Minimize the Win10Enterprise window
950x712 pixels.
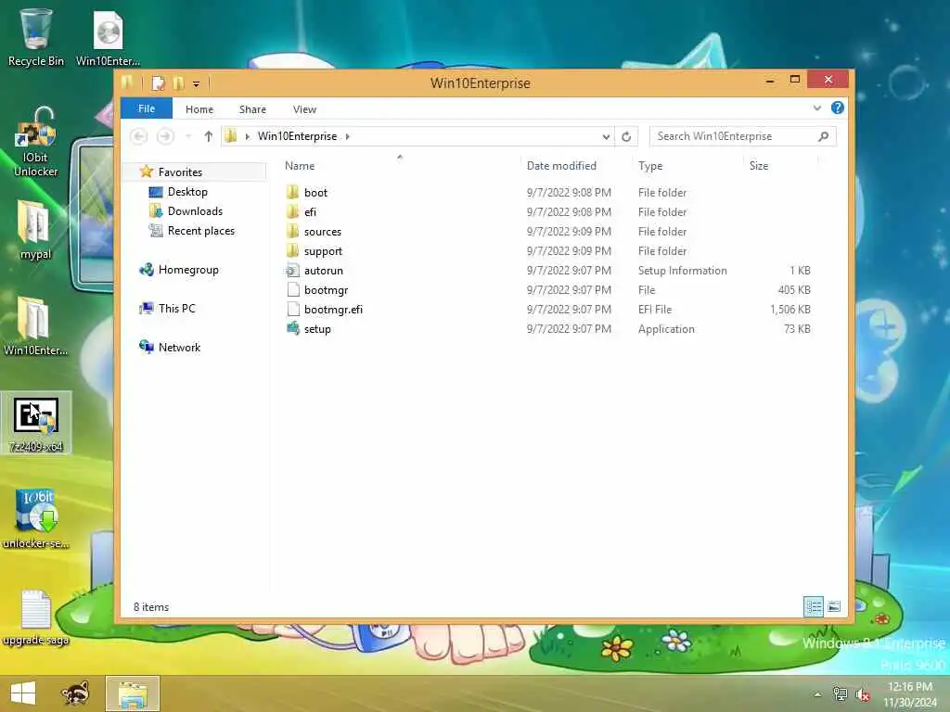pyautogui.click(x=769, y=80)
